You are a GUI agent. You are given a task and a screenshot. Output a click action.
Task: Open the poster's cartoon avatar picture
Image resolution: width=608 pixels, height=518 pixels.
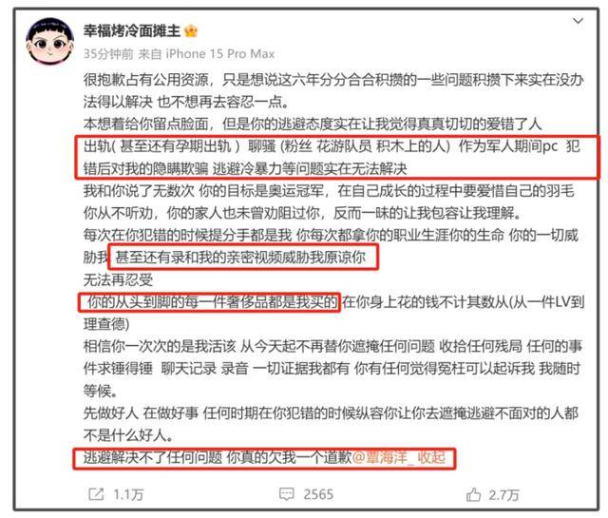[49, 41]
